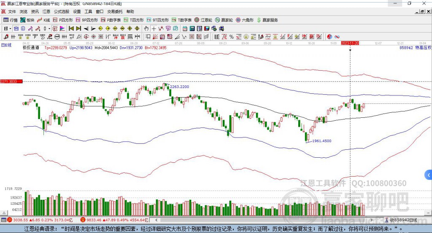Click the 2023-11-20 date marker

click(350, 43)
